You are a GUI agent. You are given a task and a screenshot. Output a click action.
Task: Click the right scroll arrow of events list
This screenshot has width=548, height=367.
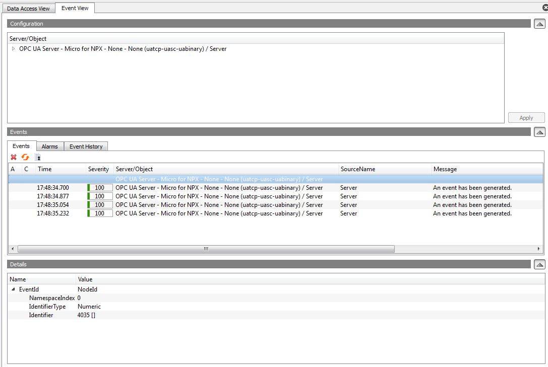pyautogui.click(x=538, y=249)
